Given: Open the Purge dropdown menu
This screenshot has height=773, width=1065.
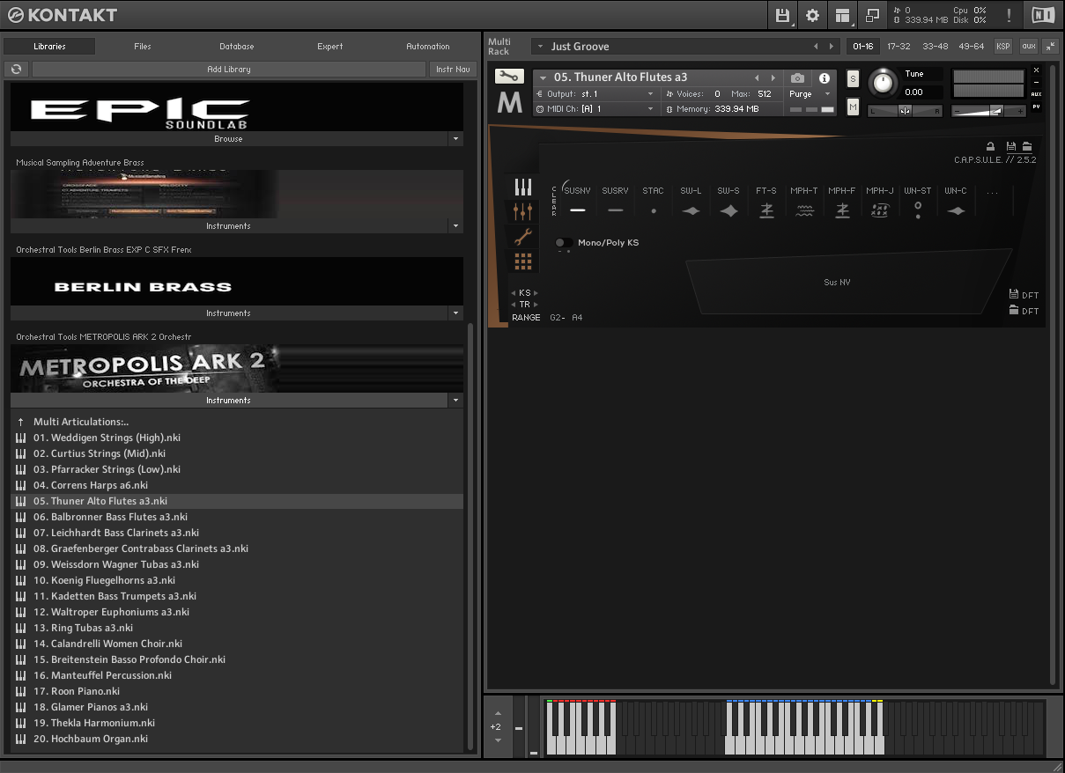Looking at the screenshot, I should point(810,94).
